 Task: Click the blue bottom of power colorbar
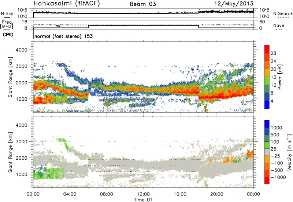pyautogui.click(x=267, y=105)
